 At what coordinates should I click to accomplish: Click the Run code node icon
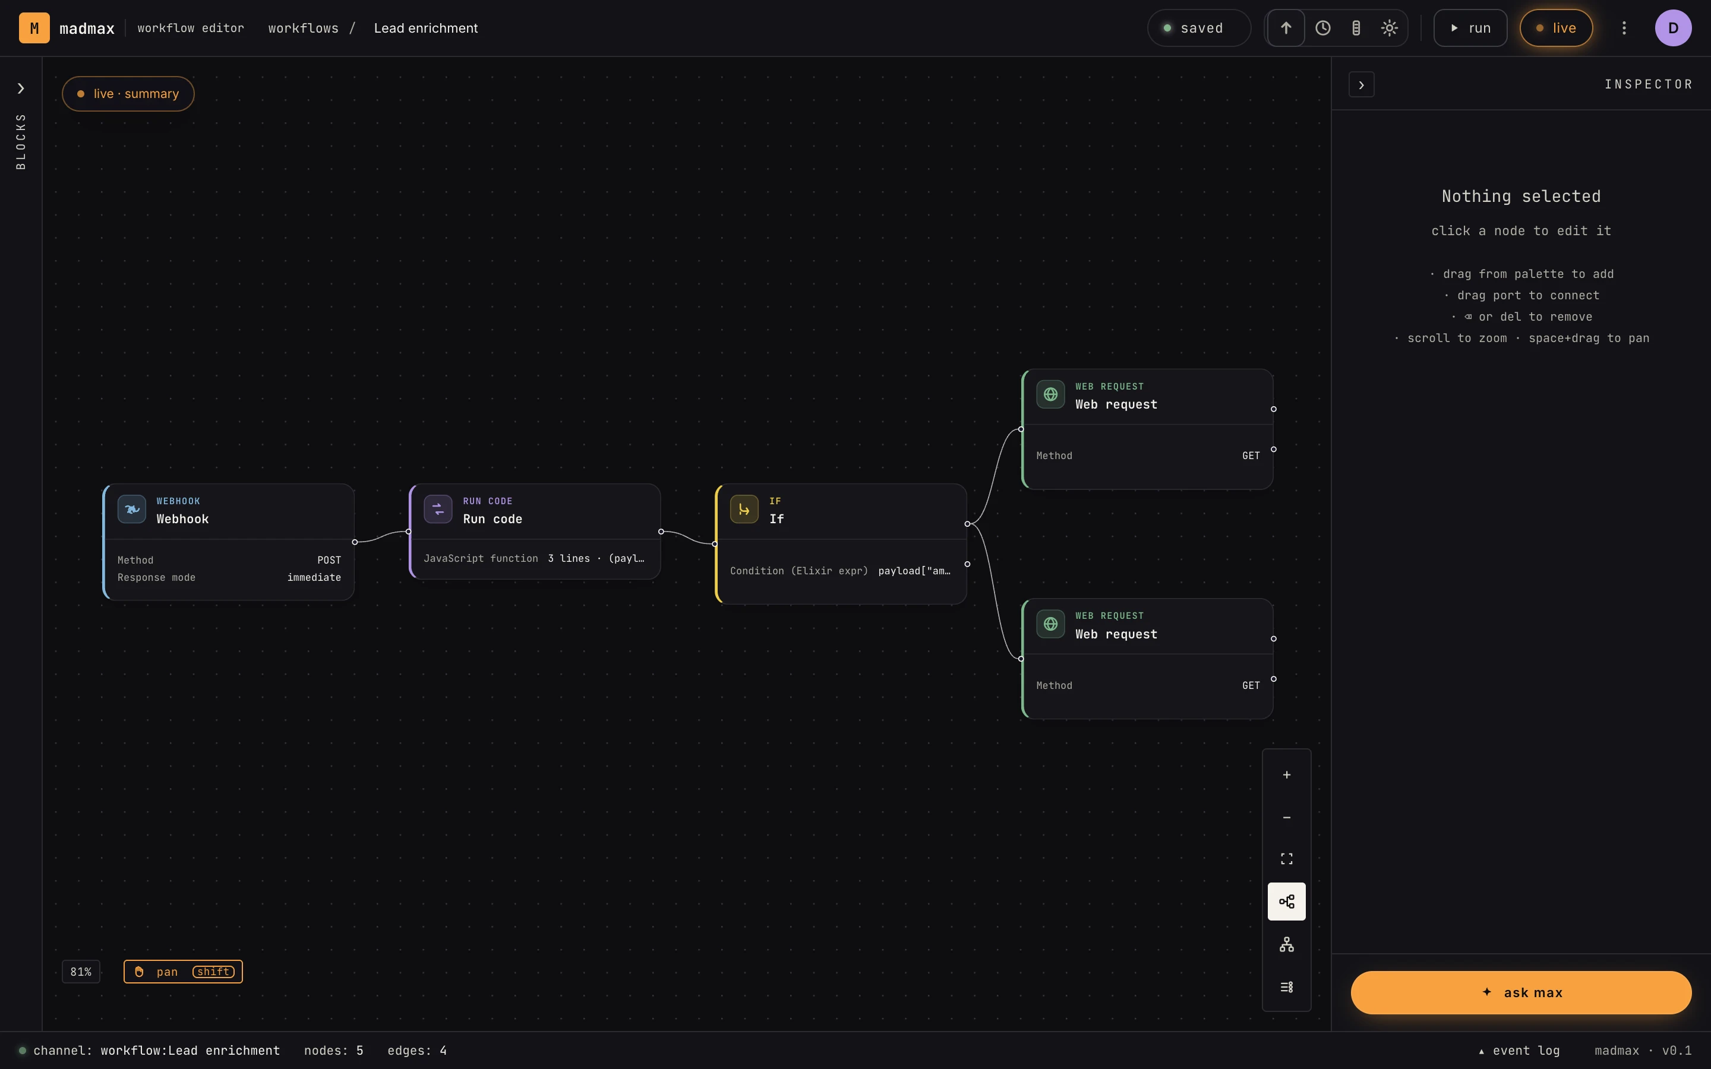point(438,509)
